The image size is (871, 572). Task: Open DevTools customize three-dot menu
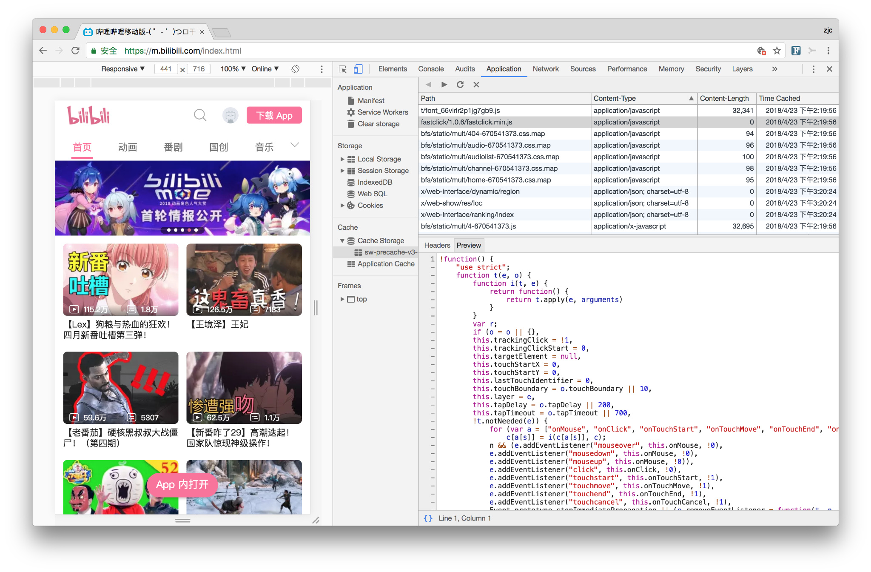click(x=814, y=69)
